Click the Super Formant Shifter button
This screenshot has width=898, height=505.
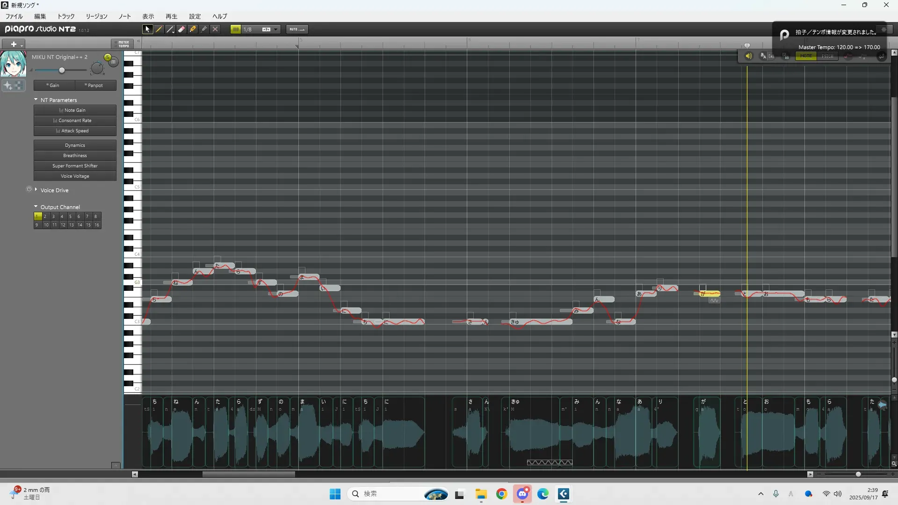pos(75,166)
